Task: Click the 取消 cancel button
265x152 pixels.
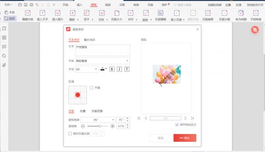Action: 161,138
